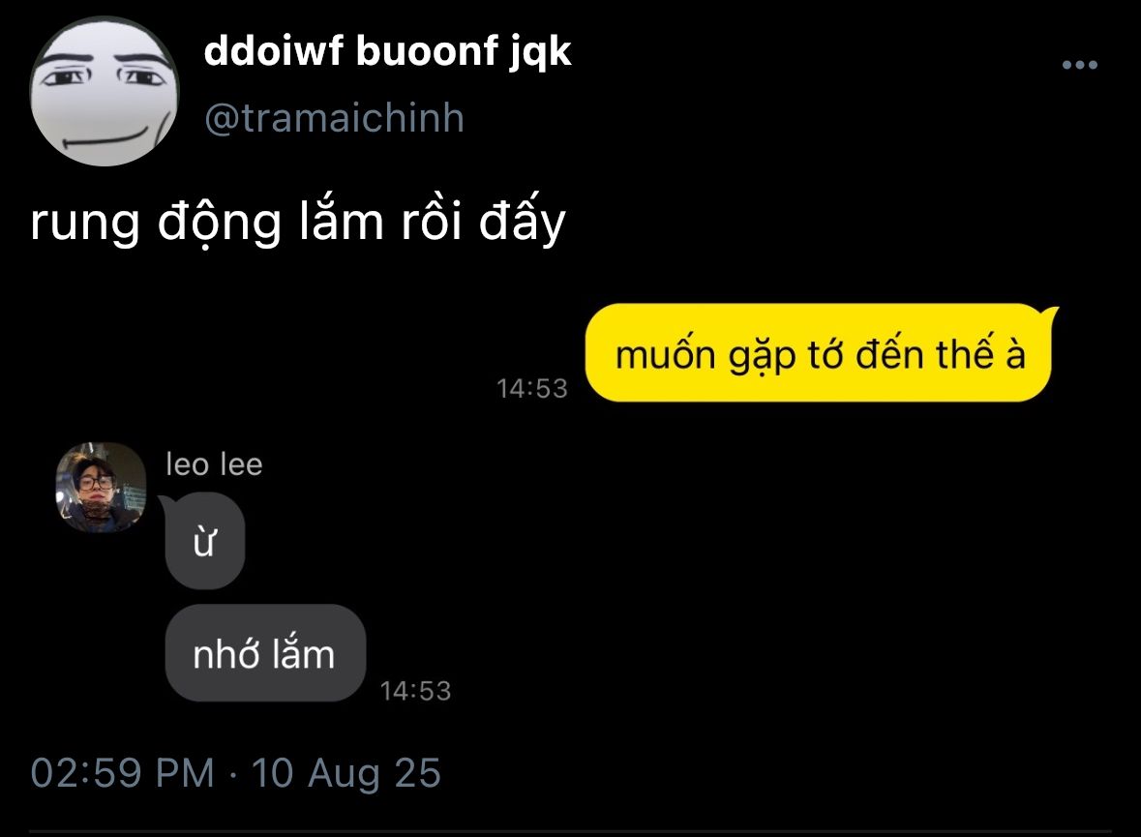Click the 14:53 time beside yellow bubble

click(532, 388)
